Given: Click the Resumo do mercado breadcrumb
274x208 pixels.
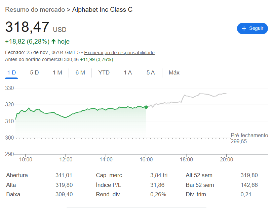Looking at the screenshot, I should (x=35, y=10).
